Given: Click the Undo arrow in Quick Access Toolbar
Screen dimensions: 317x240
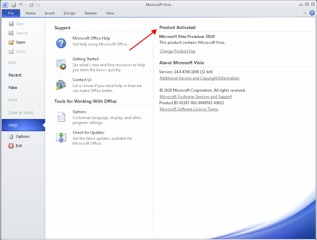Looking at the screenshot, I should point(21,5).
